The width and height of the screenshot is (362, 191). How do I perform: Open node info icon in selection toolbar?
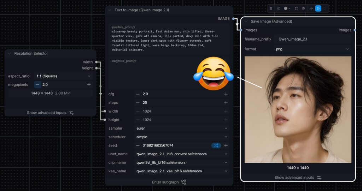(279, 8)
